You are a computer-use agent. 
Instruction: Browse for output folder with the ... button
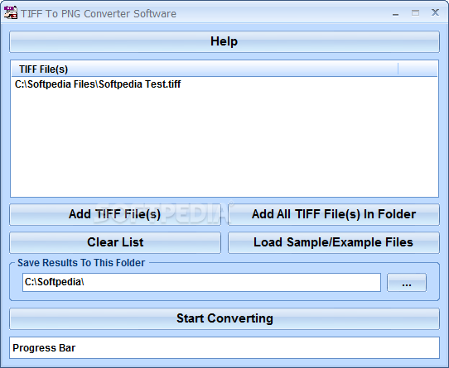pos(407,283)
